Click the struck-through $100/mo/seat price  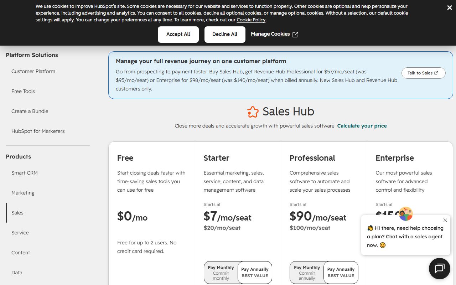point(310,228)
